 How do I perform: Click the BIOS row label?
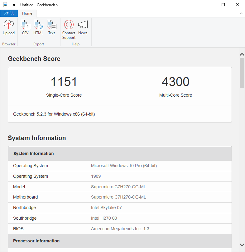click(18, 229)
